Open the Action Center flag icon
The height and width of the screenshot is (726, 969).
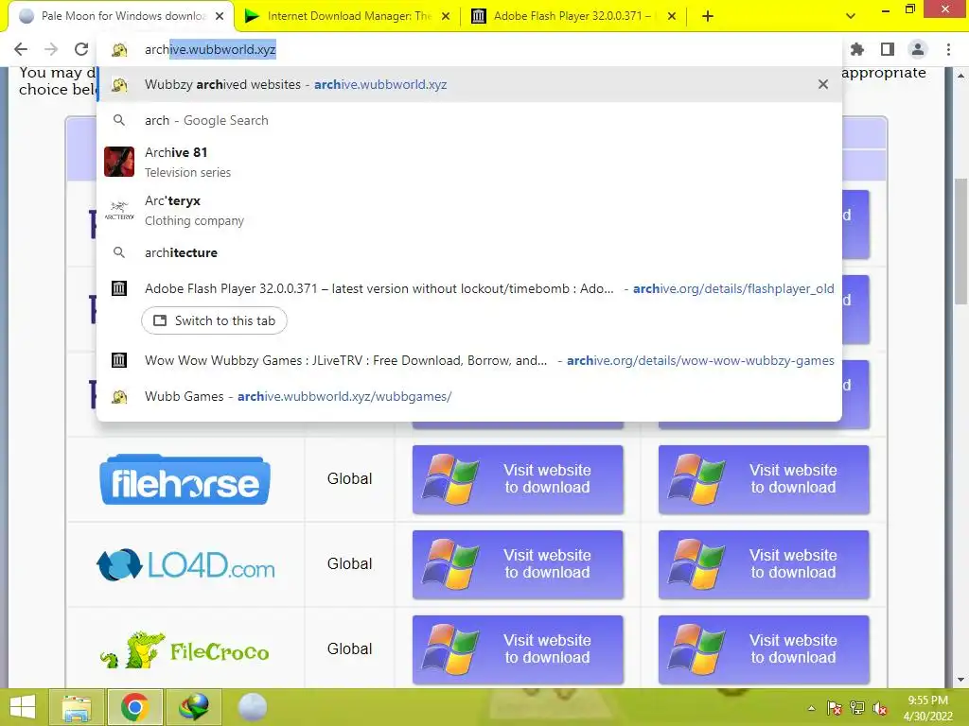[835, 708]
